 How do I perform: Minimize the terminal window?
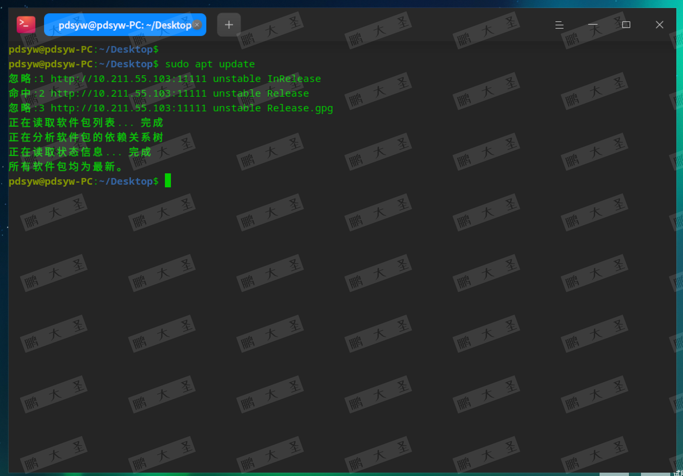pos(593,25)
